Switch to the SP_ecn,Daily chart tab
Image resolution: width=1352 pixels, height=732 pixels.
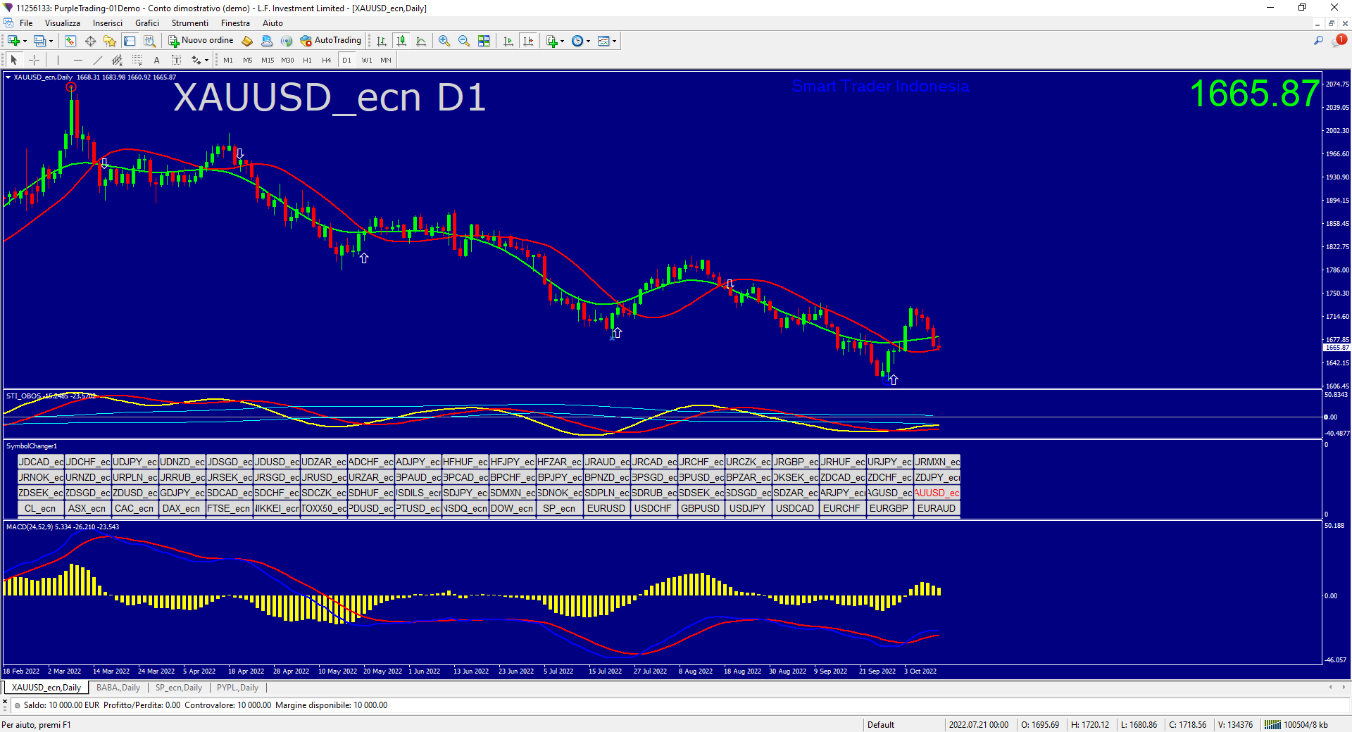(x=179, y=688)
